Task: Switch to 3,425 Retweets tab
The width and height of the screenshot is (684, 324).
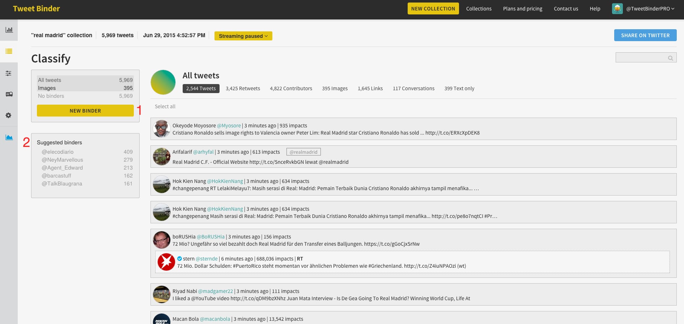Action: coord(243,88)
